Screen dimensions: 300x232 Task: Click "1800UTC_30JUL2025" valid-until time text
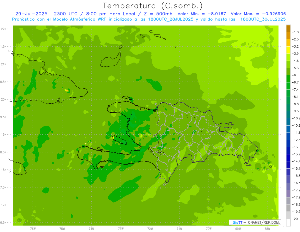(263, 19)
